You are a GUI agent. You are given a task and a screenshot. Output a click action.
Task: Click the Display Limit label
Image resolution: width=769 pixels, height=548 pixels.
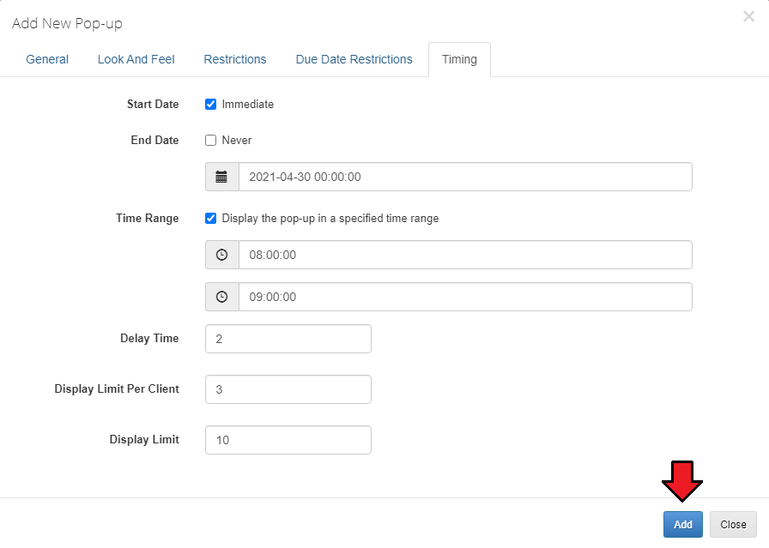pyautogui.click(x=144, y=440)
